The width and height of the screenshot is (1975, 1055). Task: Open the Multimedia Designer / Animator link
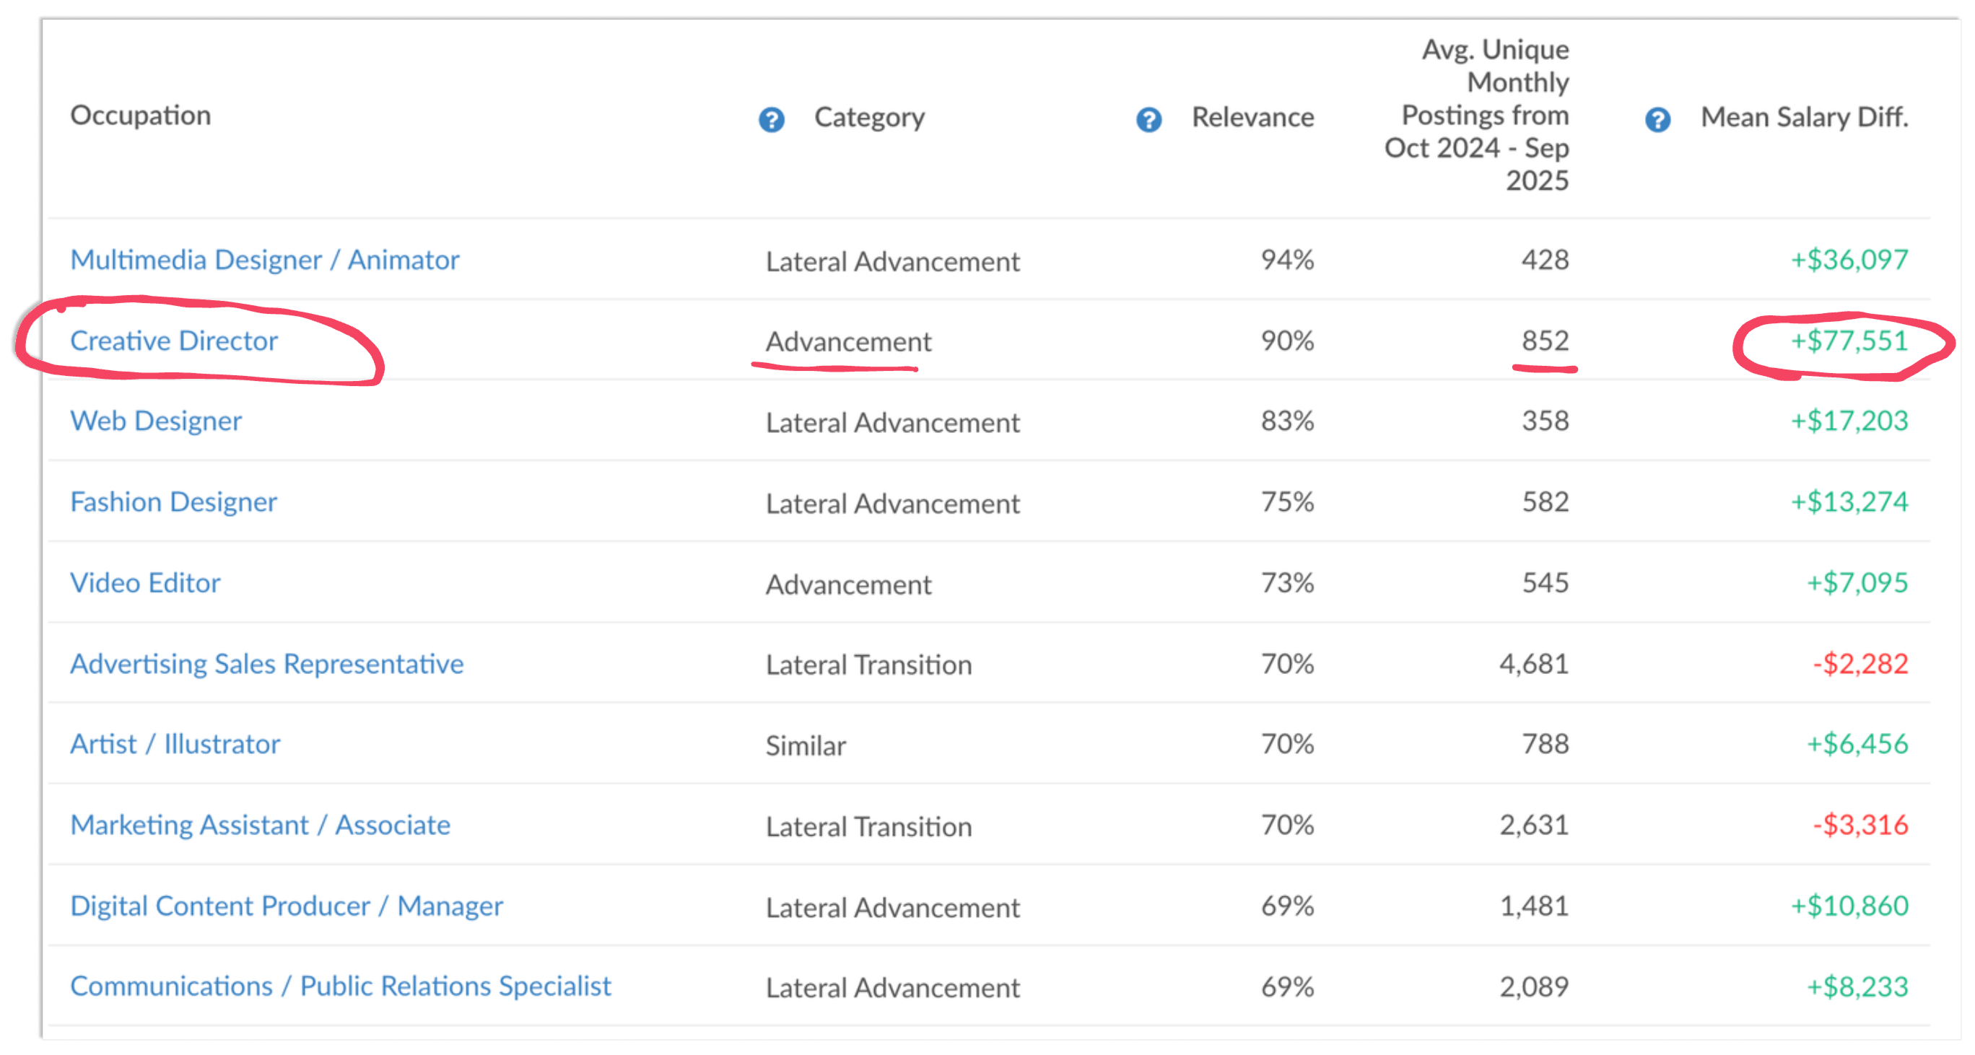tap(264, 260)
